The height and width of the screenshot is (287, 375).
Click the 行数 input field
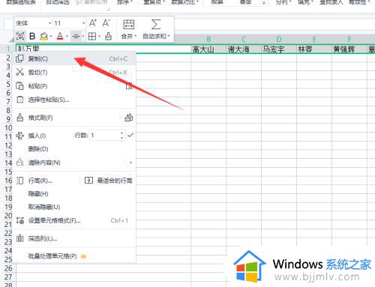tap(104, 136)
